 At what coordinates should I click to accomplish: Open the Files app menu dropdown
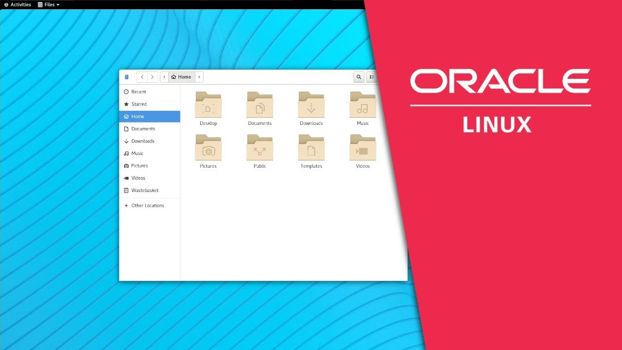pyautogui.click(x=49, y=4)
